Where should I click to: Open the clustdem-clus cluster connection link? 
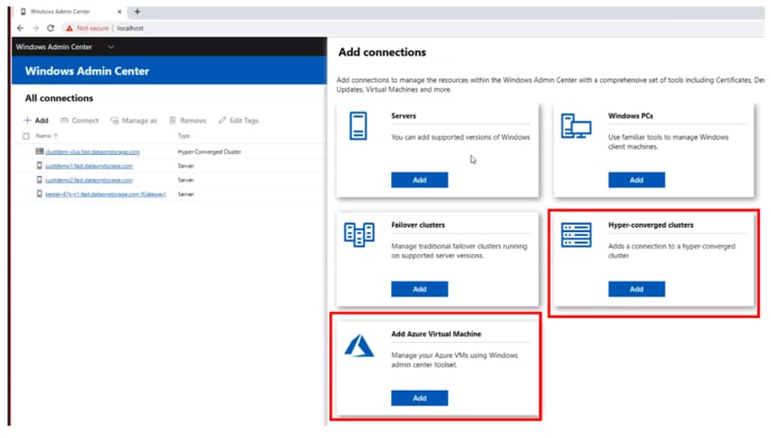(93, 152)
